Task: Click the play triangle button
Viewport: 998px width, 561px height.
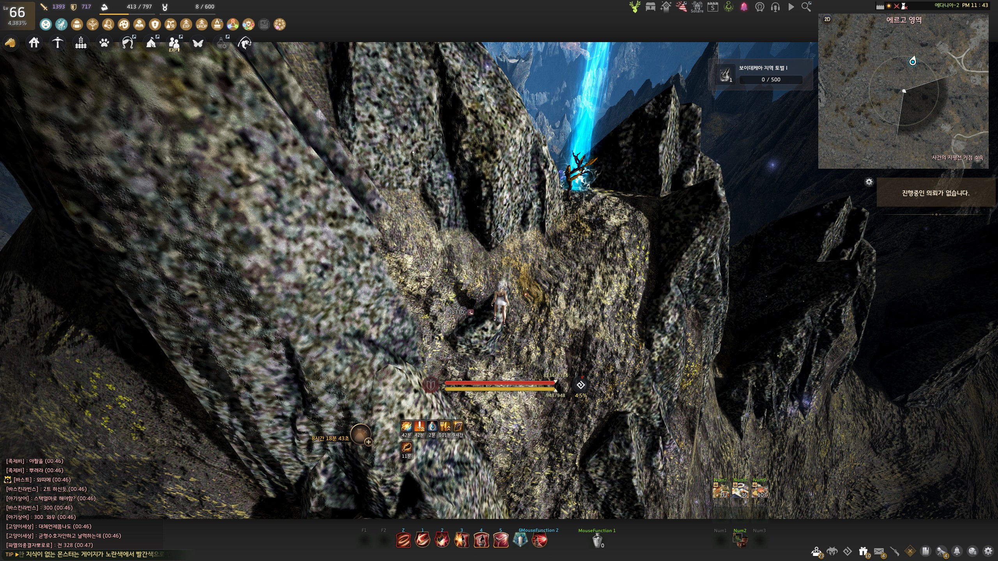Action: click(791, 7)
